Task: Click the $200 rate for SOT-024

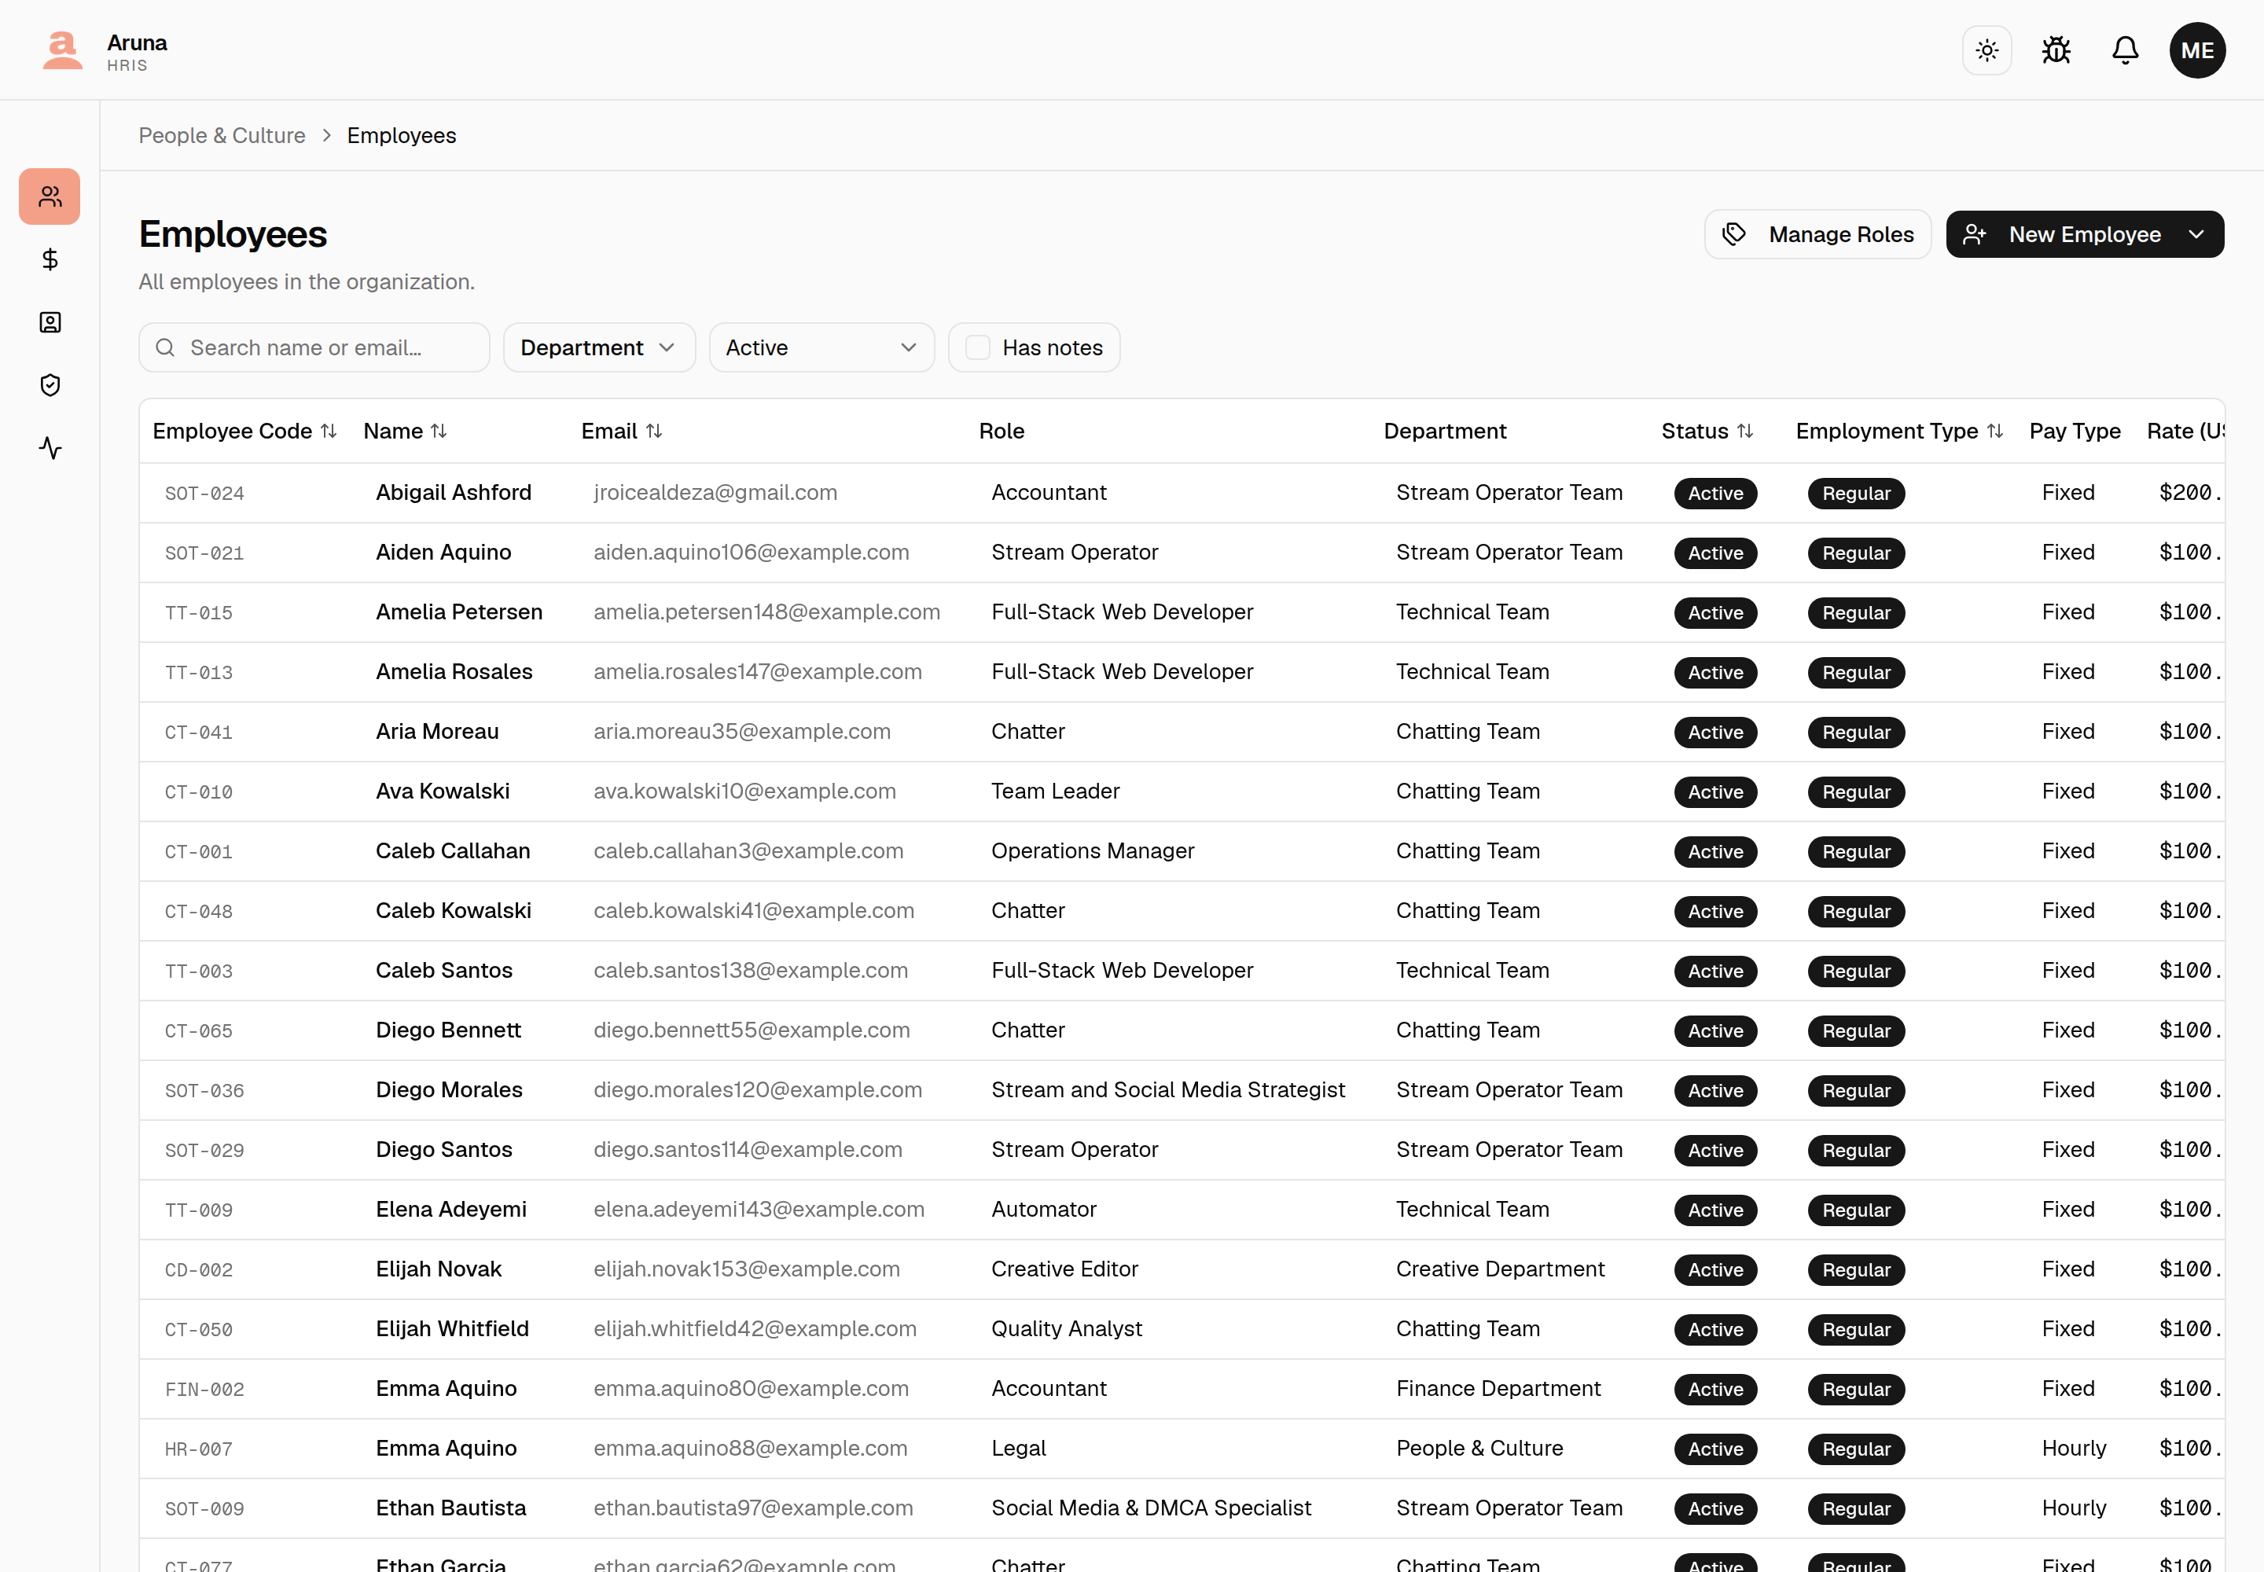Action: [x=2190, y=493]
